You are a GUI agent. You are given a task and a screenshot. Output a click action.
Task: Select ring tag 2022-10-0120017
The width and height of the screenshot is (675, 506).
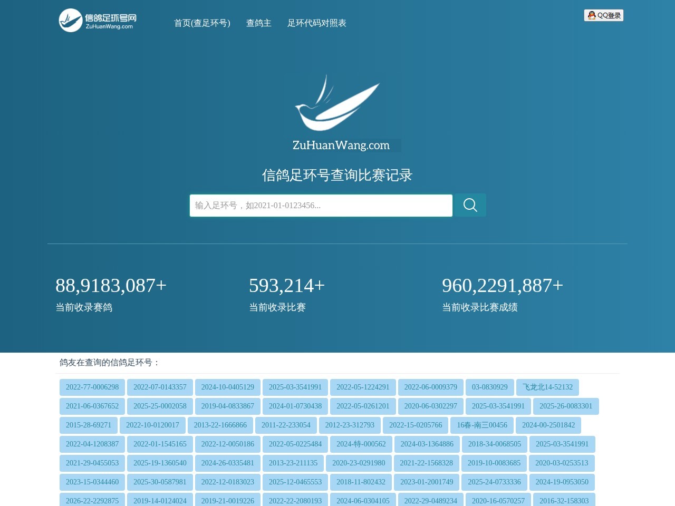pyautogui.click(x=152, y=425)
